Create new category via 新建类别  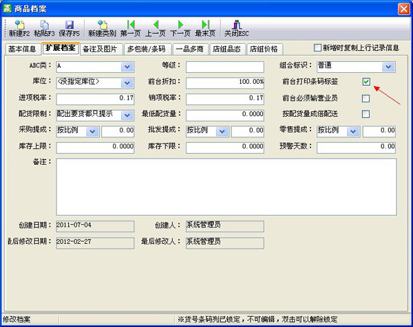[x=102, y=28]
